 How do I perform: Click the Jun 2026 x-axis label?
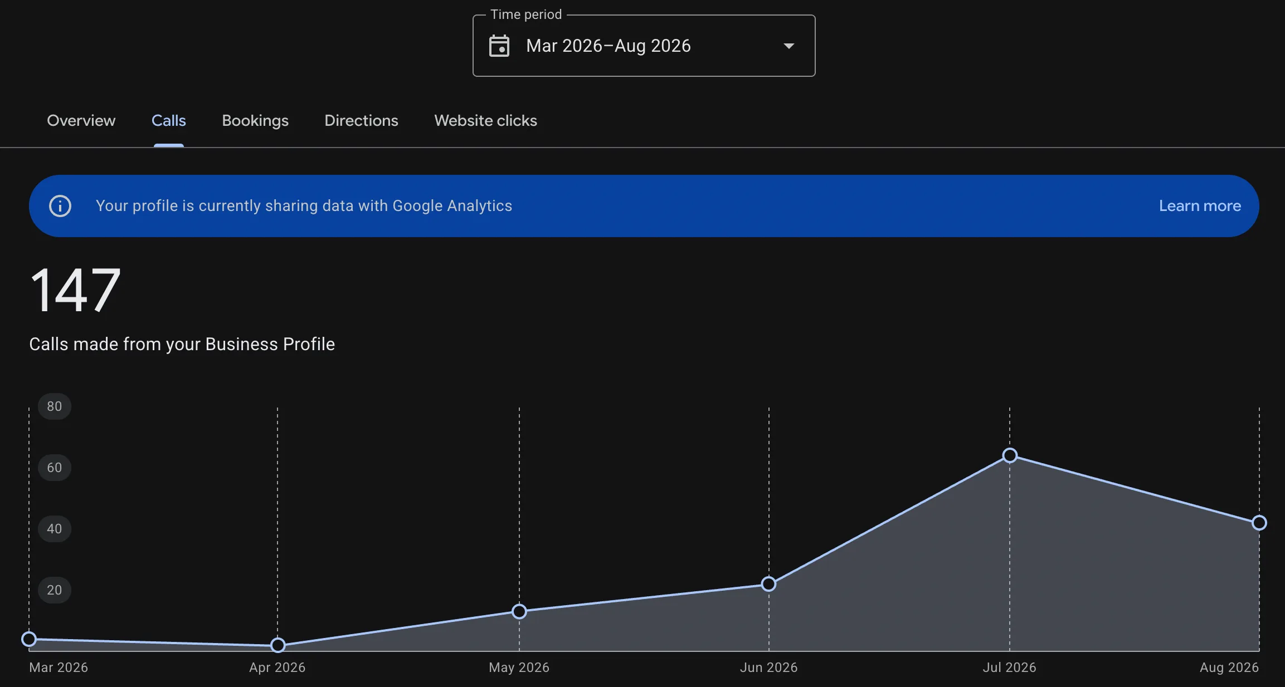(x=769, y=668)
